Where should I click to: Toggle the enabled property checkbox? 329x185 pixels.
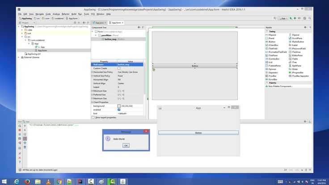[x=119, y=109]
